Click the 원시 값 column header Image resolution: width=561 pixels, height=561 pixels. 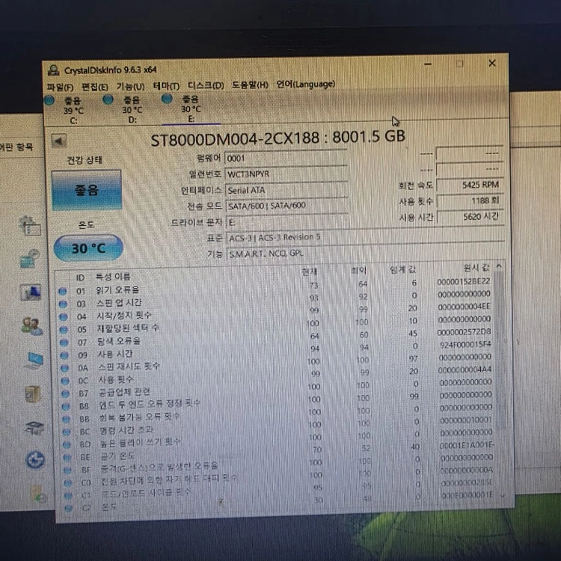click(x=476, y=267)
